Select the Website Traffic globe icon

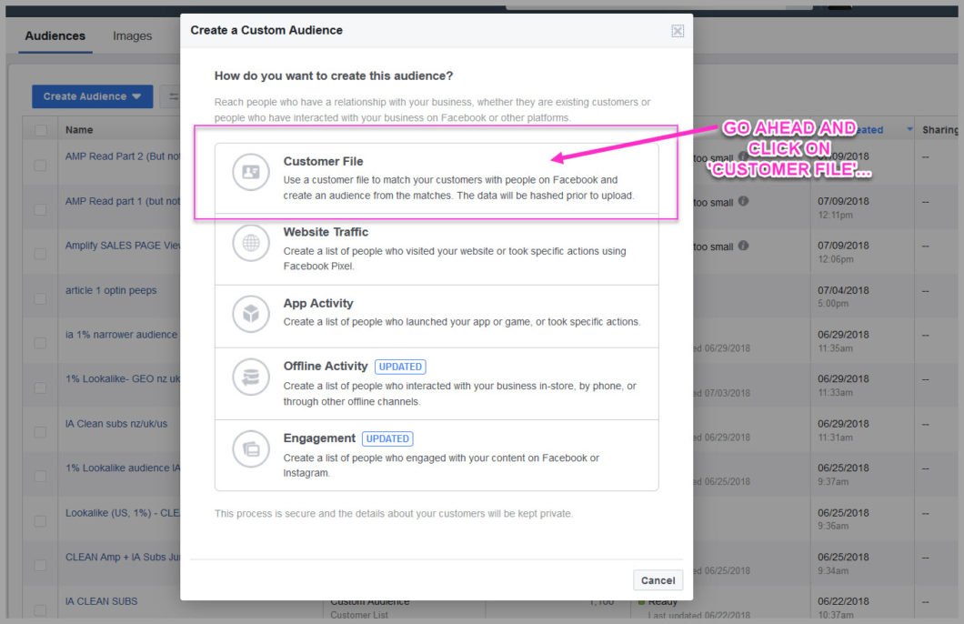coord(251,243)
